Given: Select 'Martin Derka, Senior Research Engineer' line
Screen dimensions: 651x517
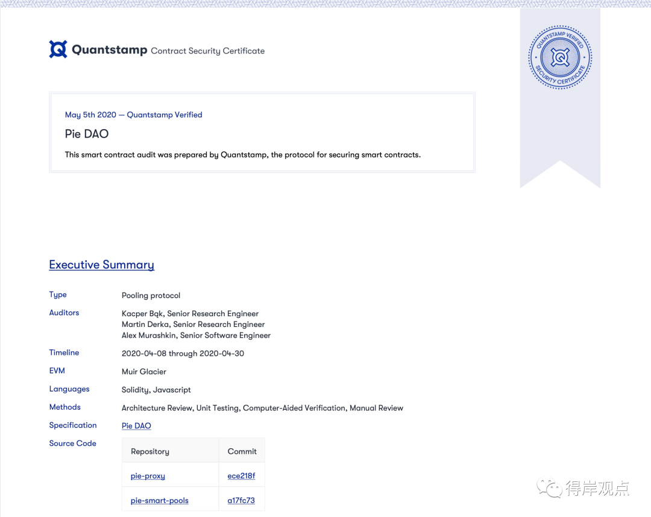Looking at the screenshot, I should pos(193,324).
